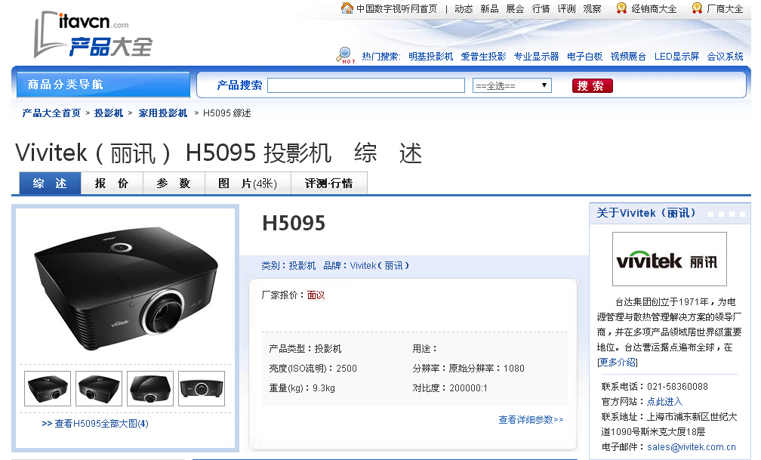Switch to the 报价 tab
The width and height of the screenshot is (761, 460).
point(112,183)
